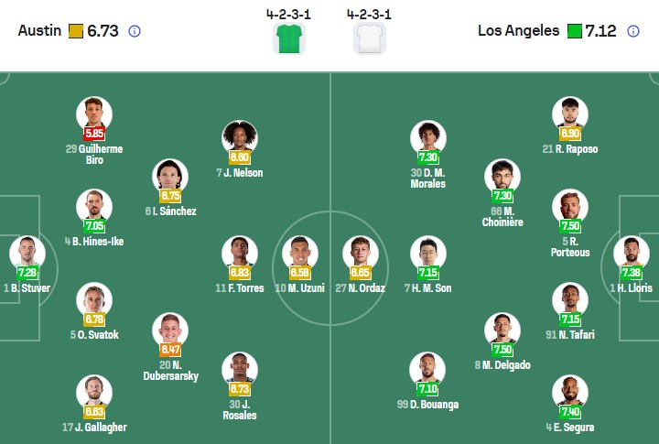The height and width of the screenshot is (444, 659).
Task: Click D. Bouanga's player avatar
Action: pos(426,370)
